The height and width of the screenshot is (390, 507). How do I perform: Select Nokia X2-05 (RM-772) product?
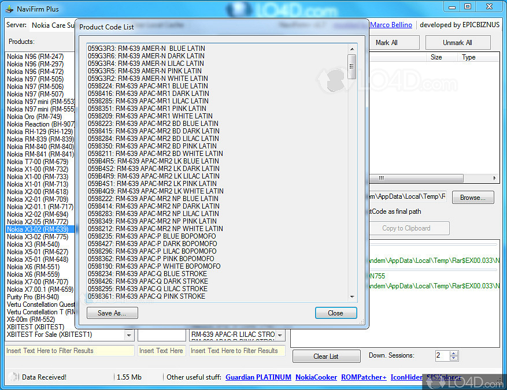coord(38,222)
